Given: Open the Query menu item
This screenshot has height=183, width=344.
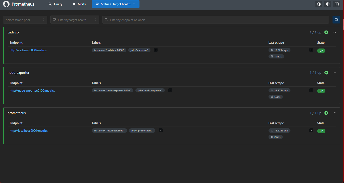Looking at the screenshot, I should pyautogui.click(x=55, y=4).
